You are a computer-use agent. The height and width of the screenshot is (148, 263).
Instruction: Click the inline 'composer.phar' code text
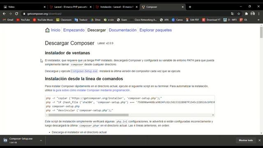tap(89, 125)
